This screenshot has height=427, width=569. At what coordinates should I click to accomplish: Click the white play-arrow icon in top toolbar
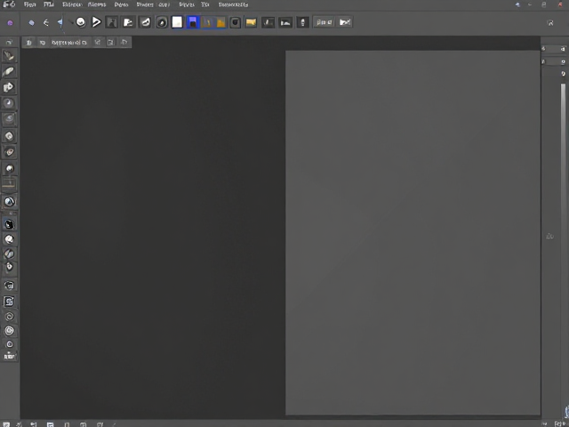pos(96,22)
